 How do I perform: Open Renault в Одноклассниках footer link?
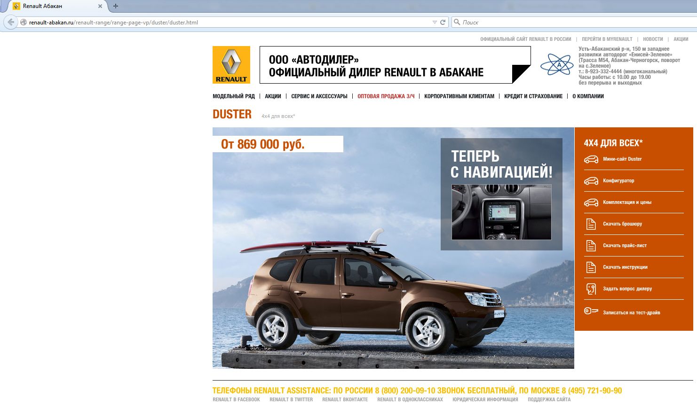410,400
